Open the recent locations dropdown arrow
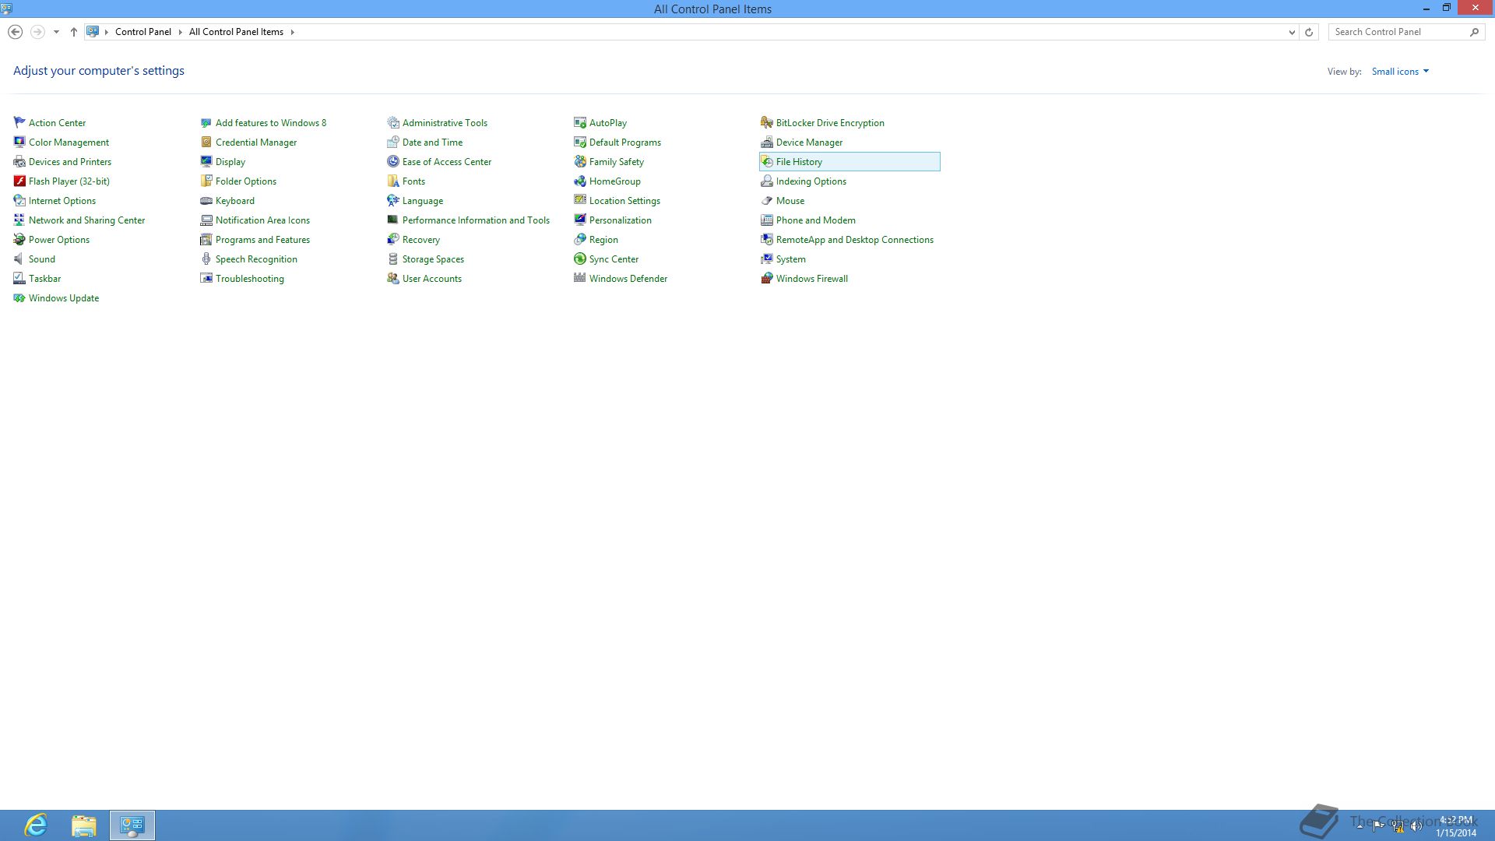 point(56,32)
